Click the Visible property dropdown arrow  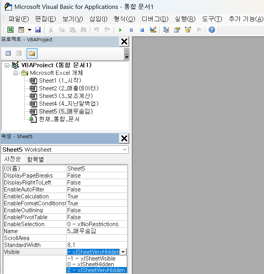click(x=123, y=252)
